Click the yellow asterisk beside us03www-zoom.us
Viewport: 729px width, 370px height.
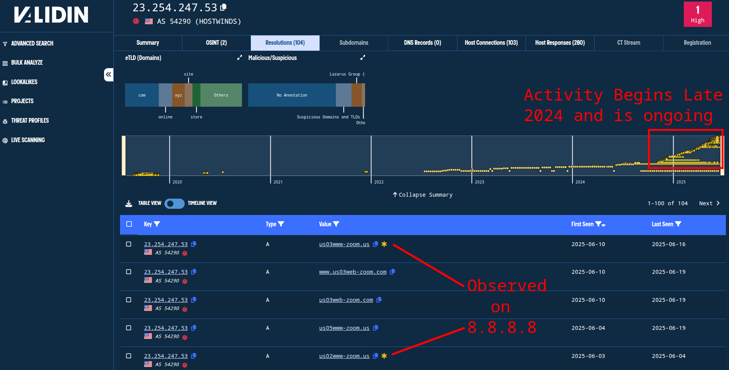pyautogui.click(x=384, y=244)
